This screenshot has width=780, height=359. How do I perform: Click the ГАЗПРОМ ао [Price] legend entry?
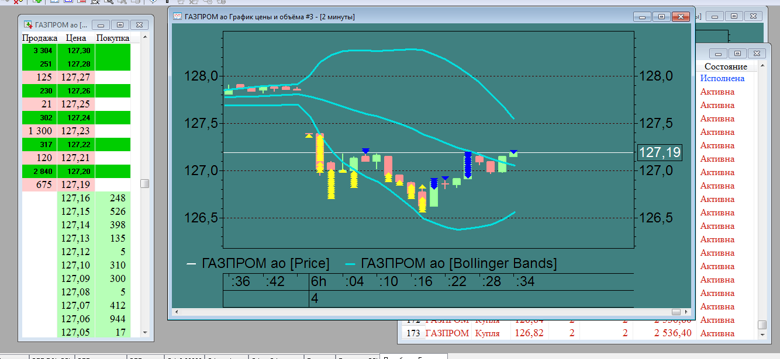pos(258,263)
